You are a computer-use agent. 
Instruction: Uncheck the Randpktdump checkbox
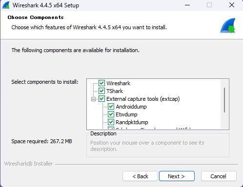(111, 122)
